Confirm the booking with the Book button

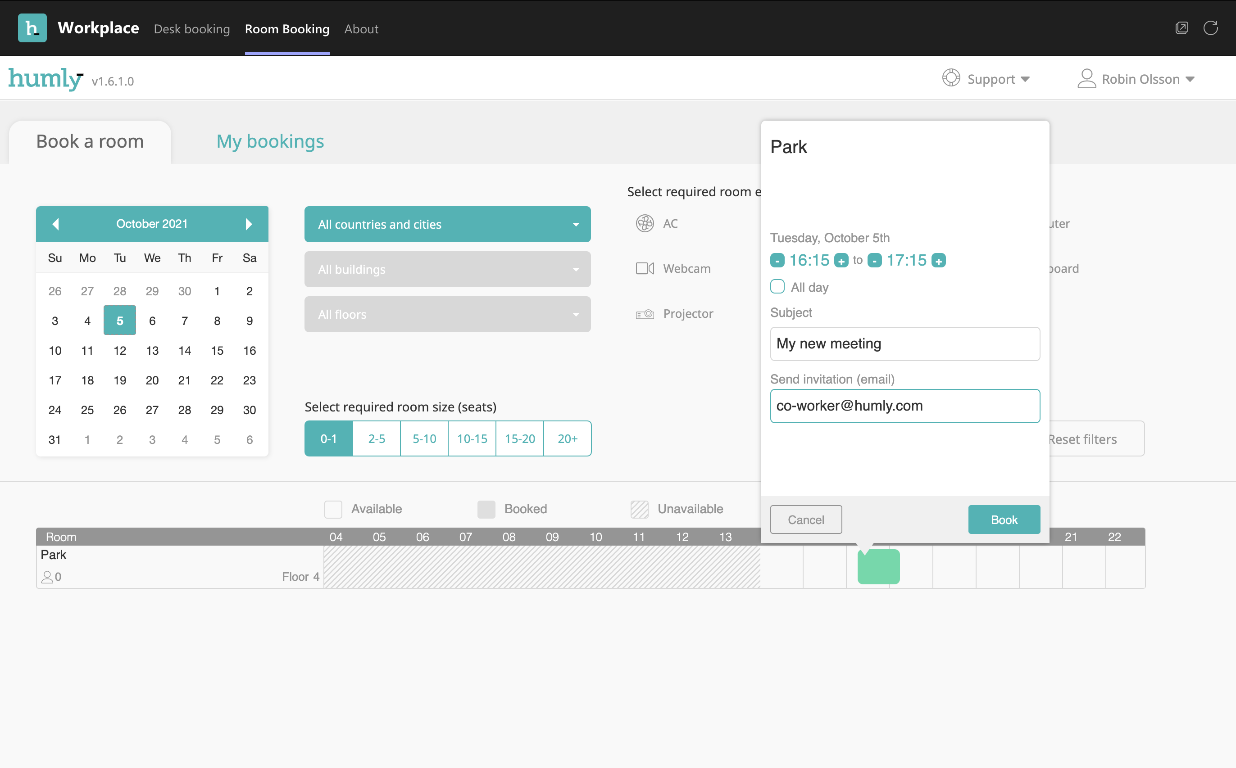coord(1004,519)
